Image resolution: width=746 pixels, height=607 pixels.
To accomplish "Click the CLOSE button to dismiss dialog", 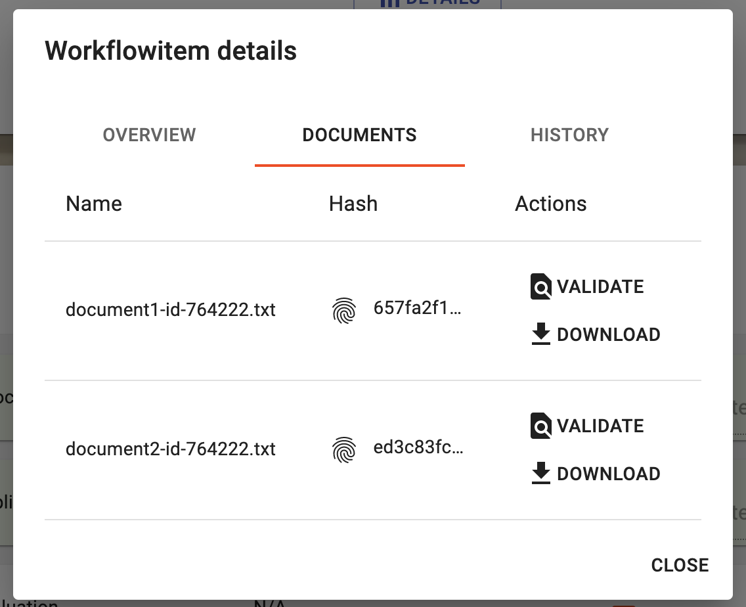I will pyautogui.click(x=680, y=565).
